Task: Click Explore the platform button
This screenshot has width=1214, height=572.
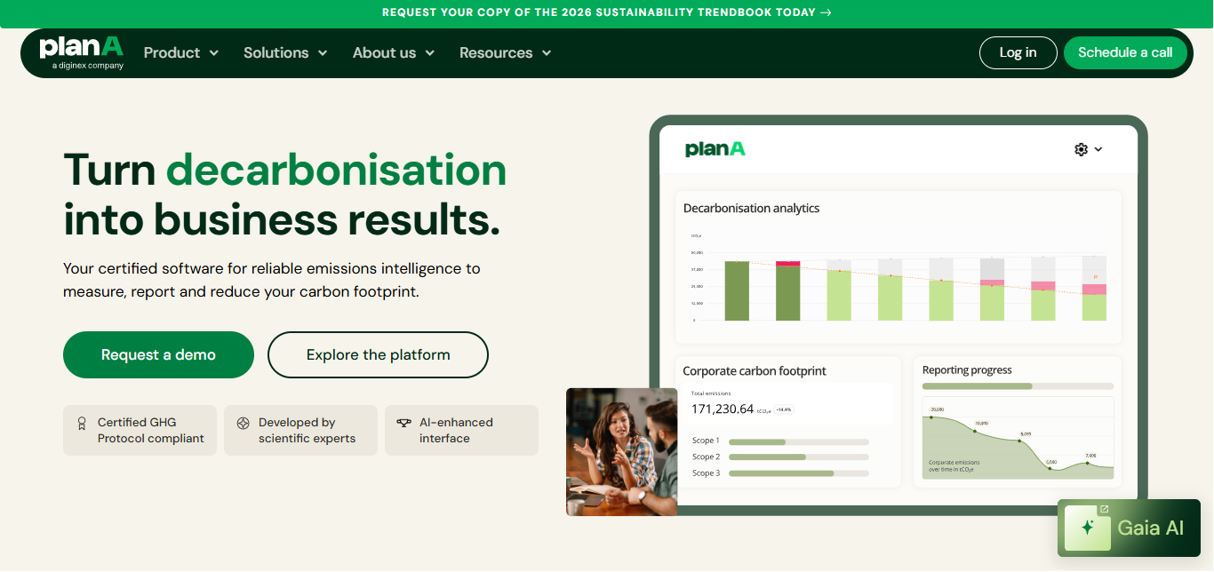Action: (x=378, y=354)
